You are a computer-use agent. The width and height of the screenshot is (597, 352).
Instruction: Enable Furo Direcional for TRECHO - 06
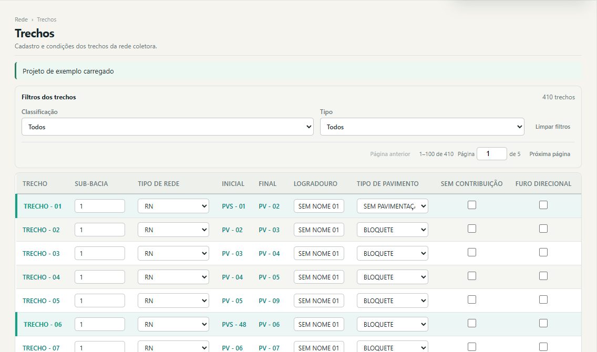click(x=543, y=323)
